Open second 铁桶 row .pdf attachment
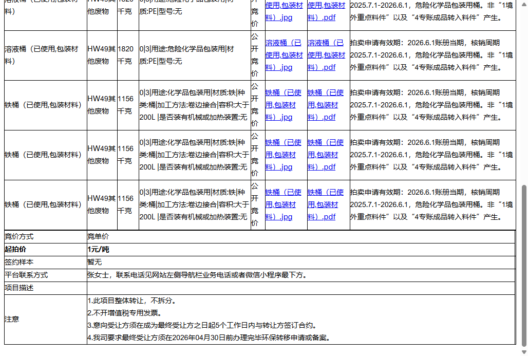Image resolution: width=528 pixels, height=356 pixels. tap(325, 155)
